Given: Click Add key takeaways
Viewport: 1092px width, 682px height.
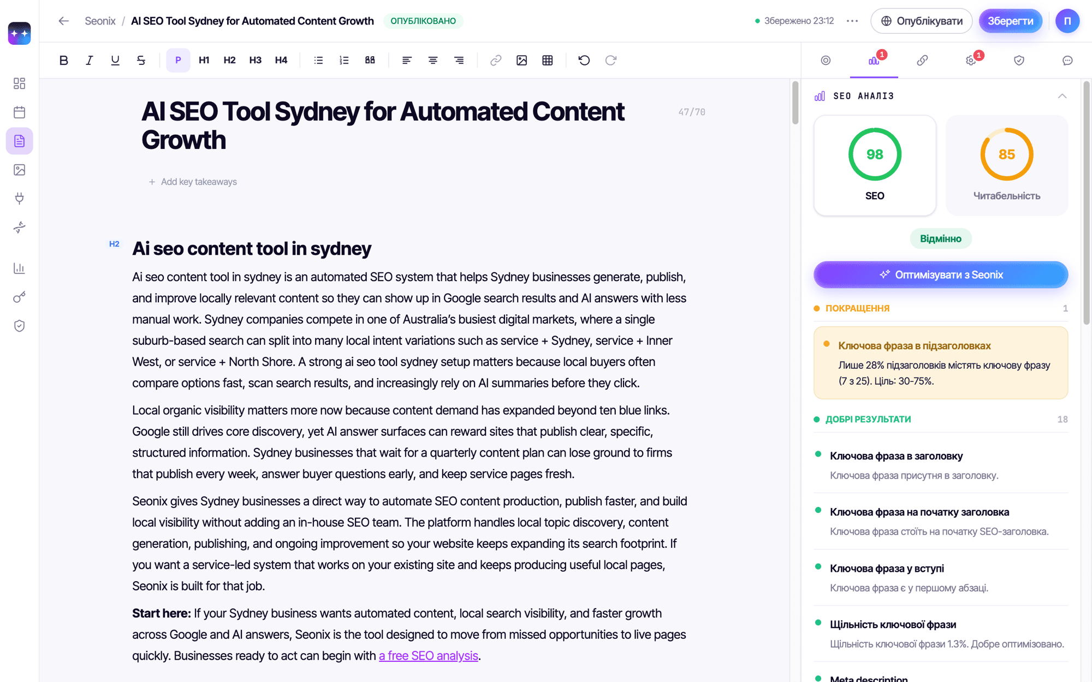Looking at the screenshot, I should point(193,182).
